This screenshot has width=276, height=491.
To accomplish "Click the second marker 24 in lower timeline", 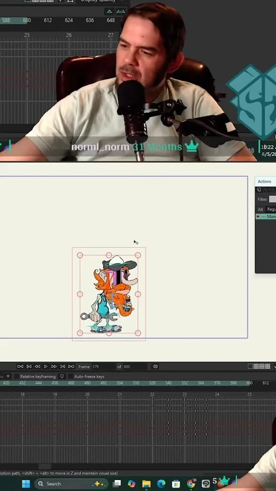I will point(217,395).
